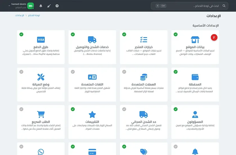Click the search magnifier icon
The width and height of the screenshot is (236, 155).
tap(224, 6)
